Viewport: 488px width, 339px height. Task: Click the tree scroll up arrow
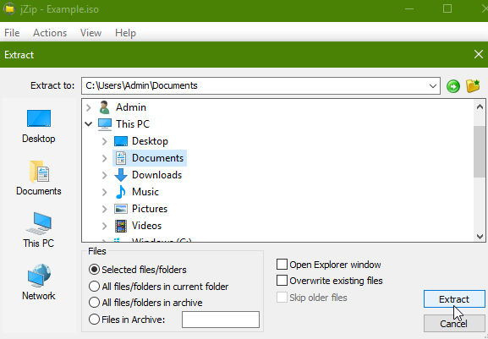click(x=480, y=107)
